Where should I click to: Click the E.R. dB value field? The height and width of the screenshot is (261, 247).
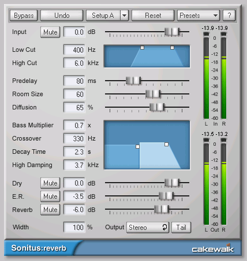74,196
